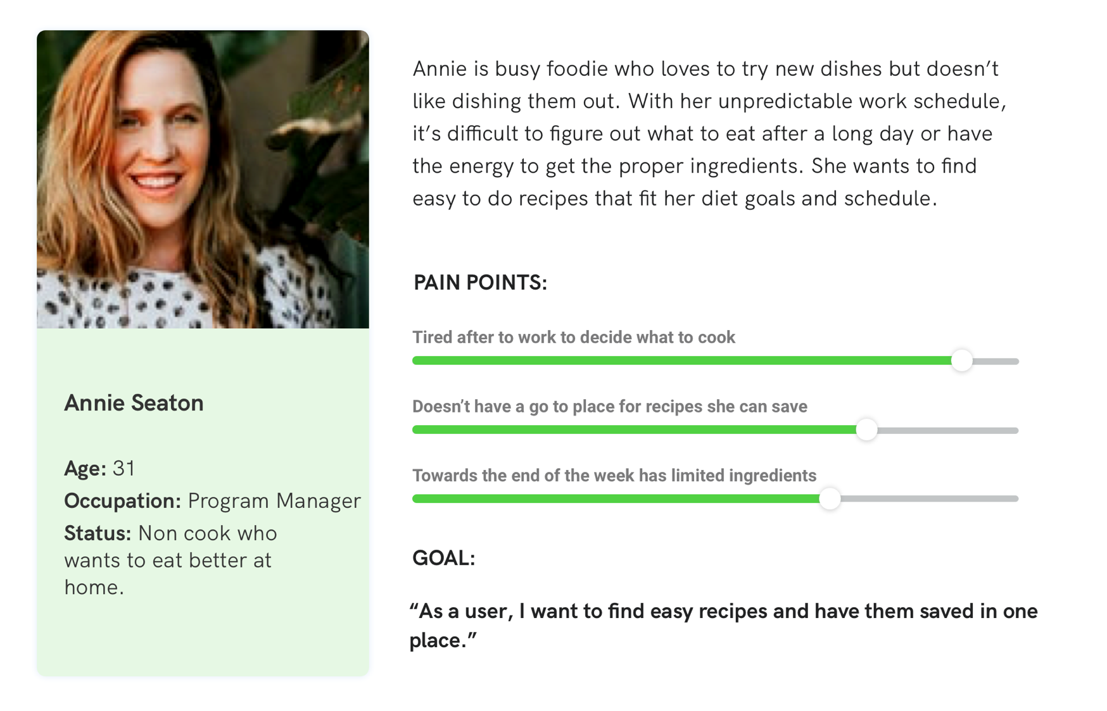Click the Age: 31 text
The image size is (1107, 711).
(99, 468)
